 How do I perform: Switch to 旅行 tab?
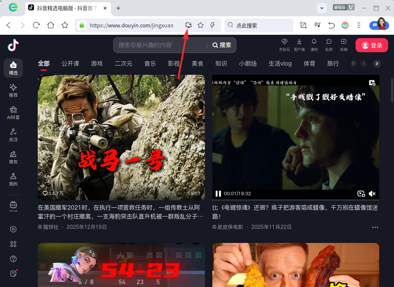click(333, 64)
